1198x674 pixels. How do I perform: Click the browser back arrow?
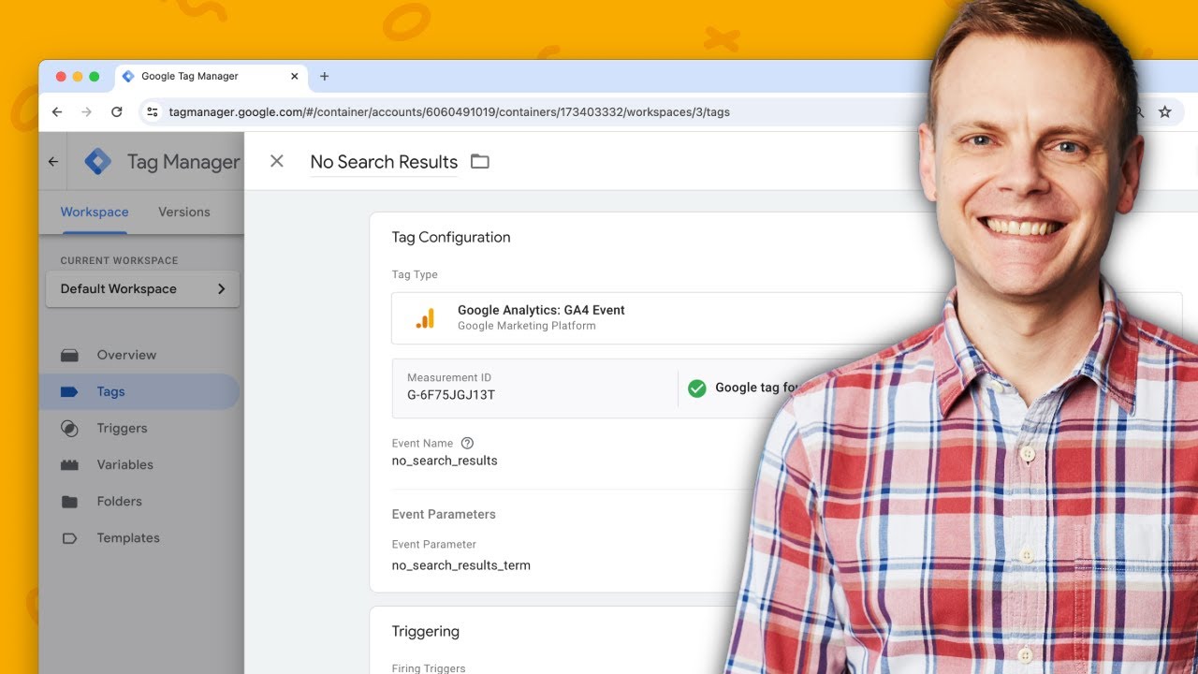click(x=57, y=111)
